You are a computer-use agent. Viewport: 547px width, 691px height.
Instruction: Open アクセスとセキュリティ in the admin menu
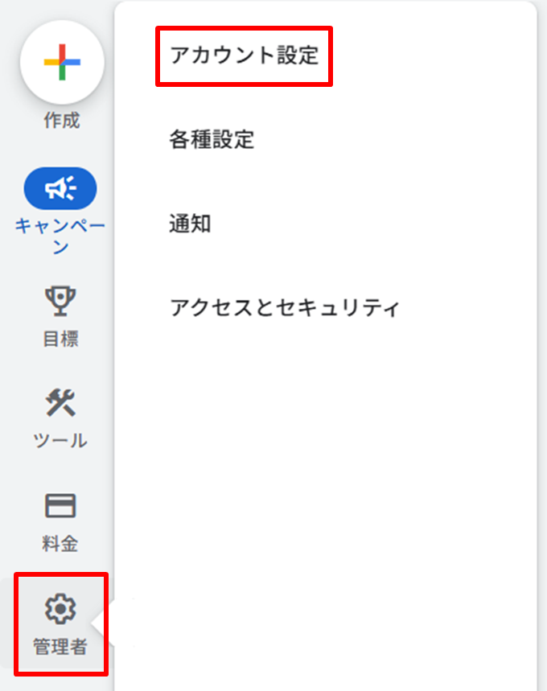[x=286, y=307]
